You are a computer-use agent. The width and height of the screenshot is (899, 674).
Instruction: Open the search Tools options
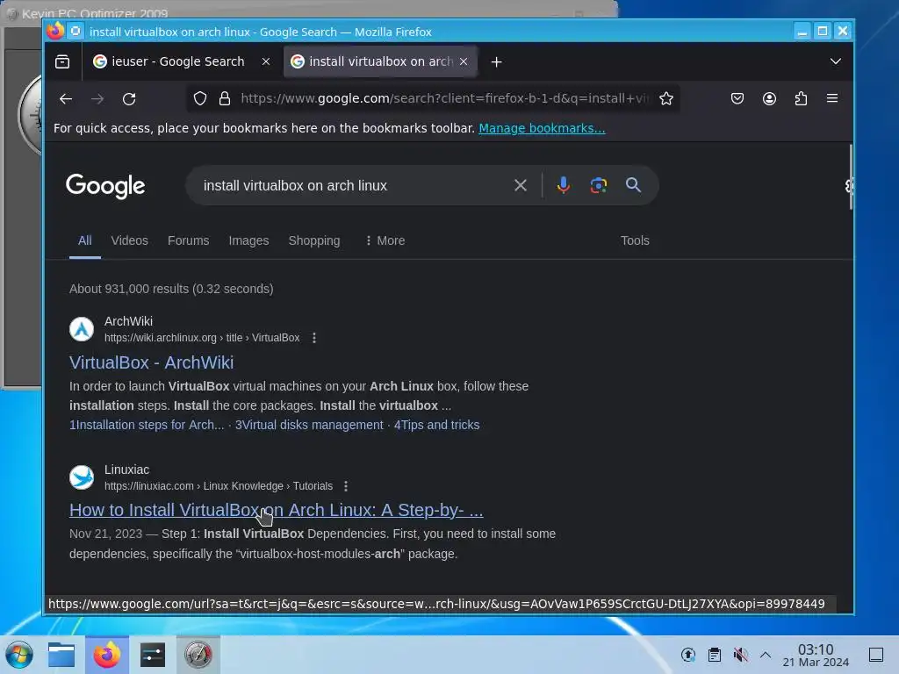[635, 240]
